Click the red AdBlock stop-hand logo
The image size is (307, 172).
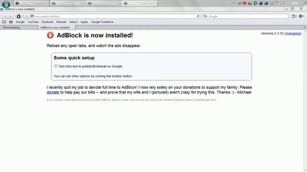coord(50,35)
